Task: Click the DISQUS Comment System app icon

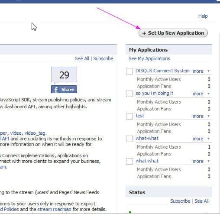Action: click(x=129, y=71)
